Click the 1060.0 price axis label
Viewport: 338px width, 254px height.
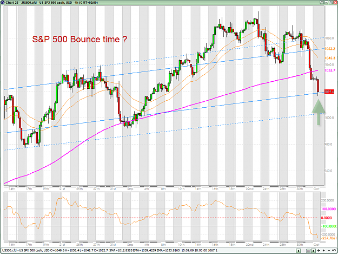[329, 38]
